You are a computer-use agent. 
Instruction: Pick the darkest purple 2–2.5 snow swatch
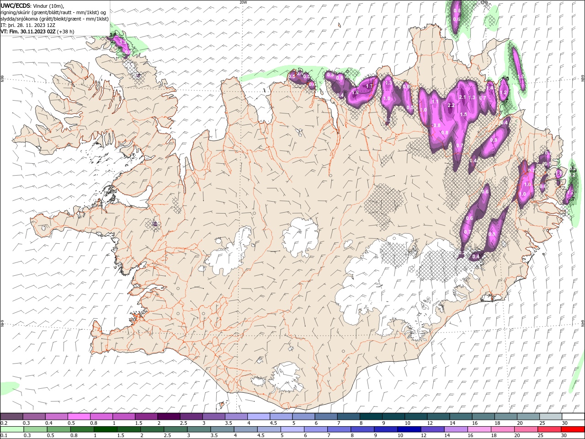[169, 416]
